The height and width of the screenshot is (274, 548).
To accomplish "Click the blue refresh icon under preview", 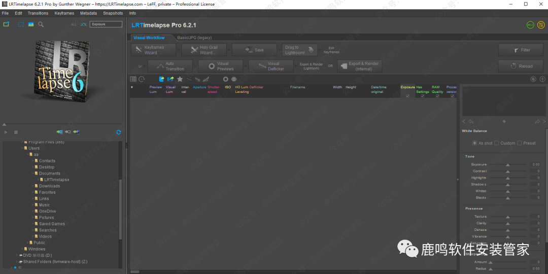I will [118, 132].
